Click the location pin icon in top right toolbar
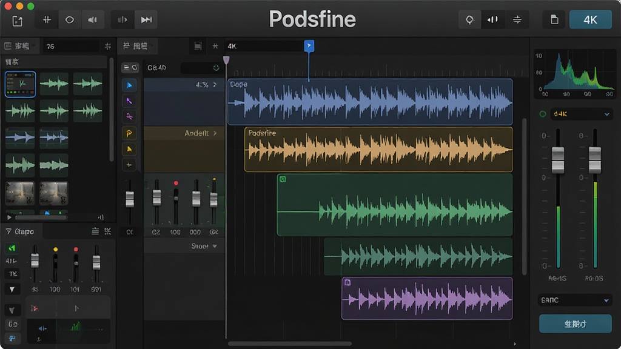The height and width of the screenshot is (349, 621). (470, 20)
